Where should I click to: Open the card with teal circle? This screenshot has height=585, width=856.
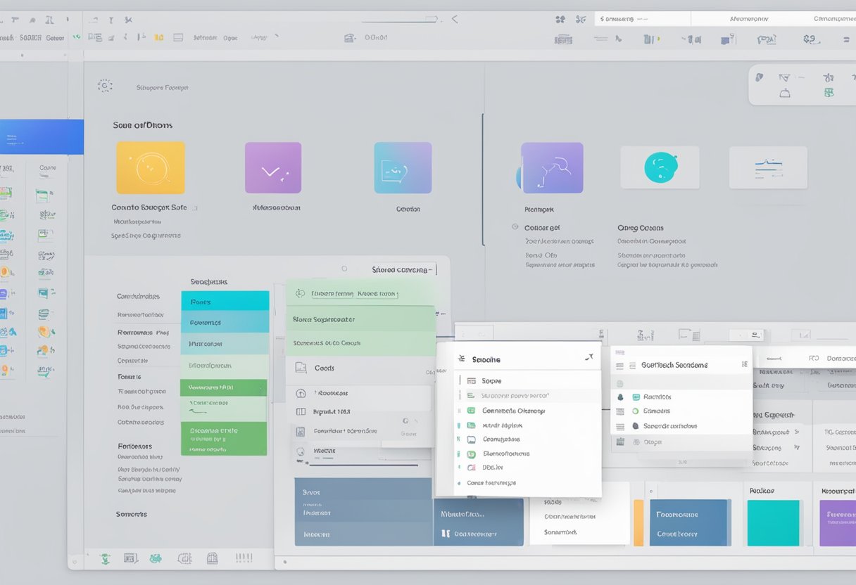[x=660, y=167]
